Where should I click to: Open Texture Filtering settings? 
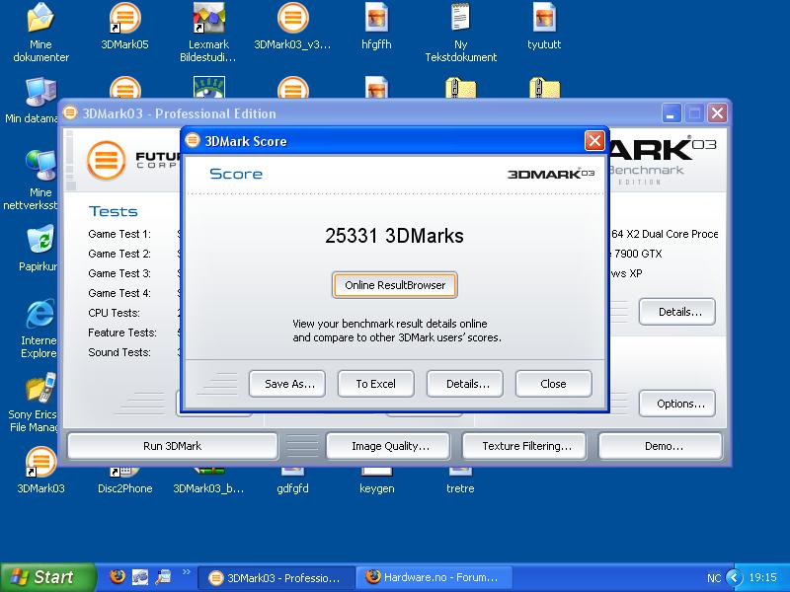point(524,446)
